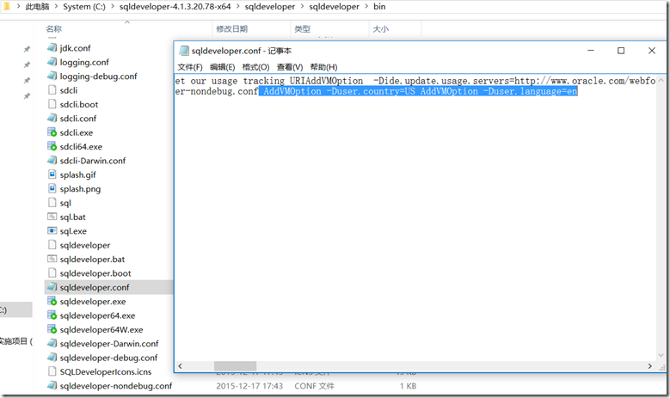
Task: Expand chevron after sqldeveloper-4.1.3.20.78-x64 breadcrumb
Action: tap(238, 7)
